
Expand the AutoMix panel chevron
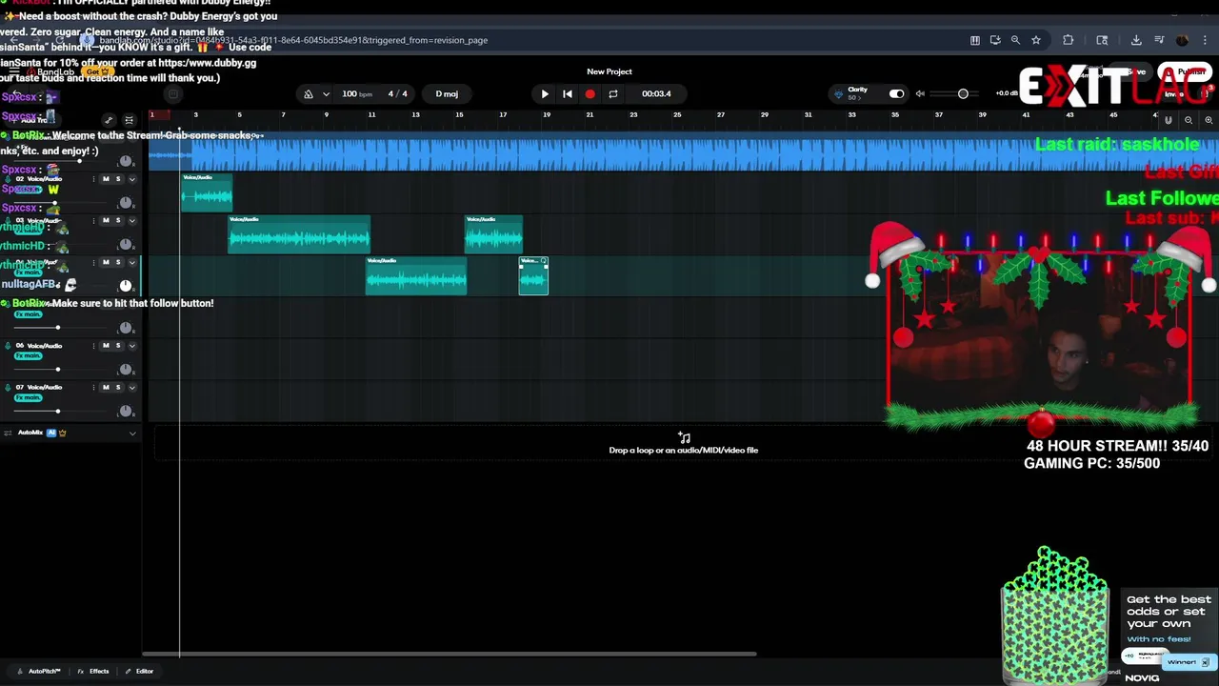[x=132, y=433]
